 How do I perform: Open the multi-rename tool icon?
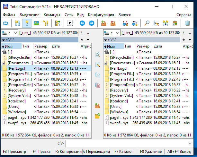coord(156,23)
